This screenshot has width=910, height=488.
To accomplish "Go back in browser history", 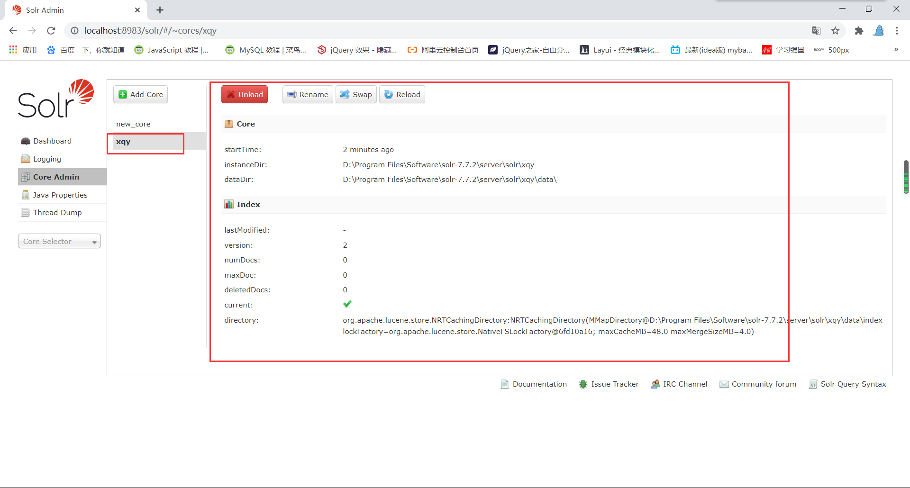I will [13, 31].
